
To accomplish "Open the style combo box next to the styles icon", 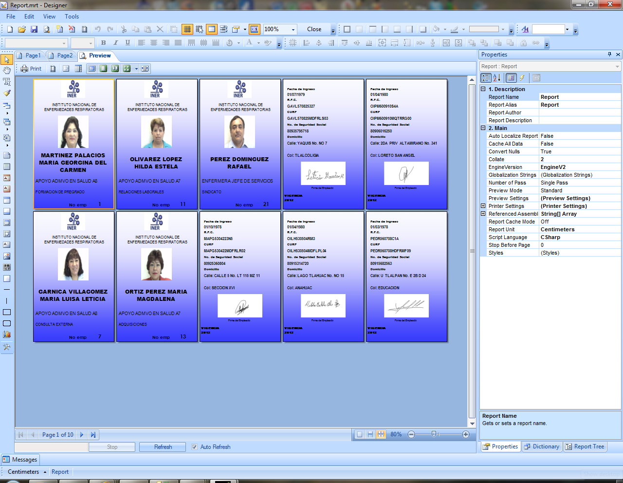I will click(x=550, y=29).
